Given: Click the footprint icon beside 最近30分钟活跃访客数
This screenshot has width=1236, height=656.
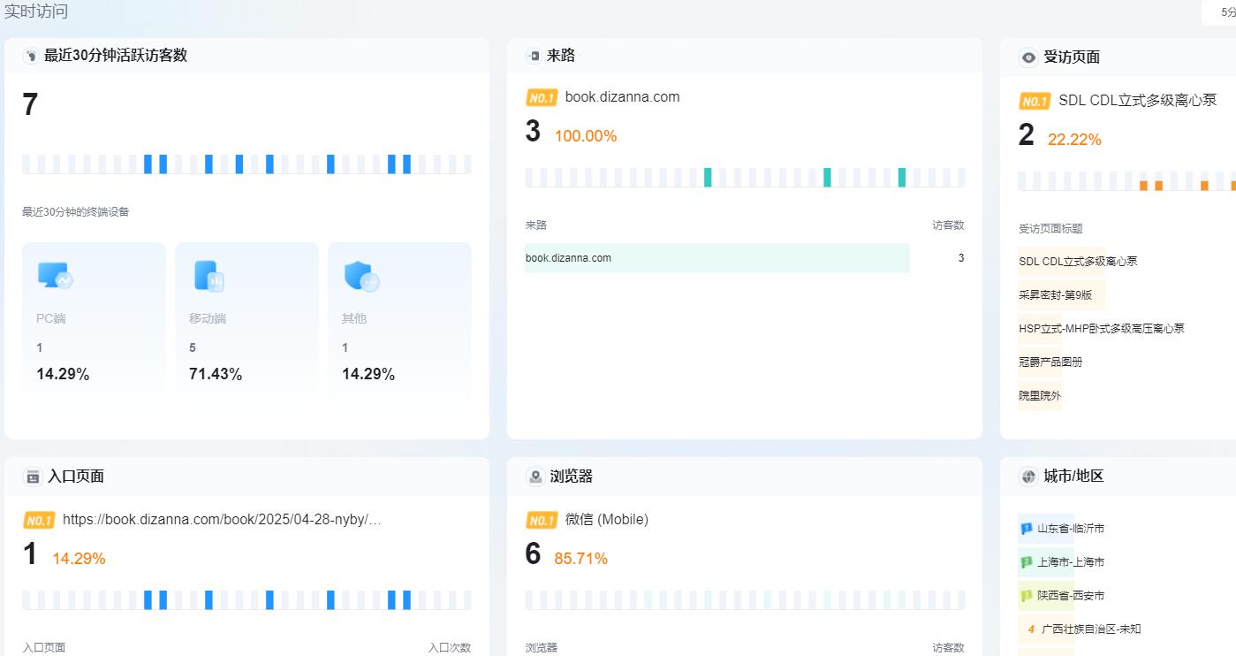Looking at the screenshot, I should tap(32, 56).
